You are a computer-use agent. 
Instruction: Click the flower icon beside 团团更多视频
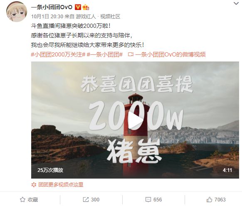(34, 185)
